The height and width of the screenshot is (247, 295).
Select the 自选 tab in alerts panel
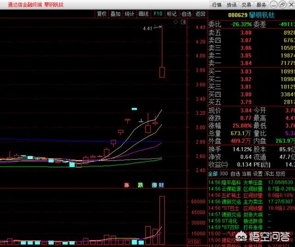(235, 174)
